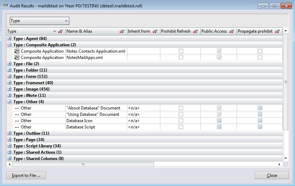Sort by Name & Alias column header
The height and width of the screenshot is (186, 295).
pos(91,31)
